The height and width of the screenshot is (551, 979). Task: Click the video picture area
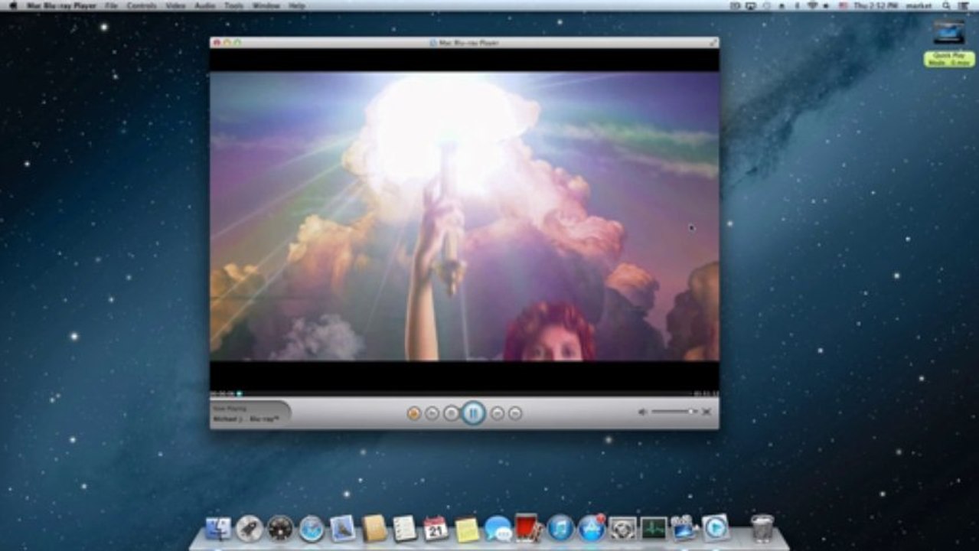click(465, 216)
